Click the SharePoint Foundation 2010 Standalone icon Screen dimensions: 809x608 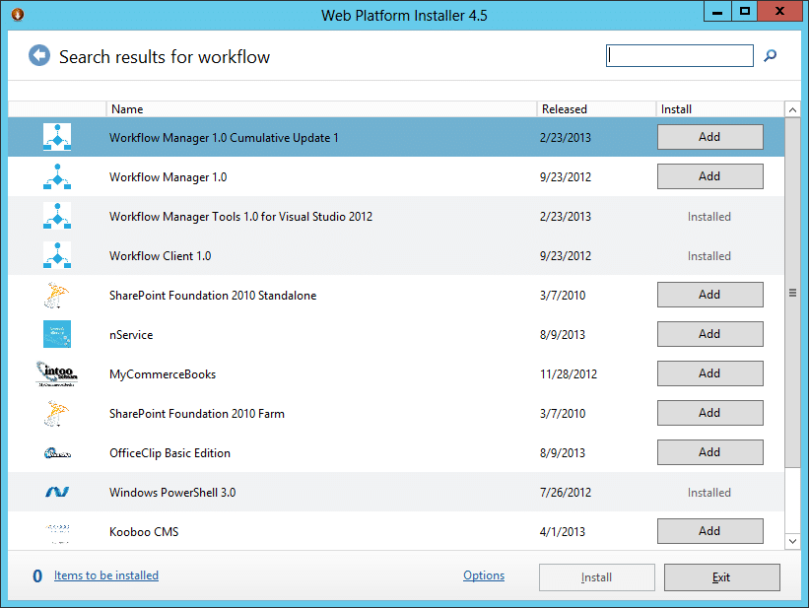[x=57, y=296]
